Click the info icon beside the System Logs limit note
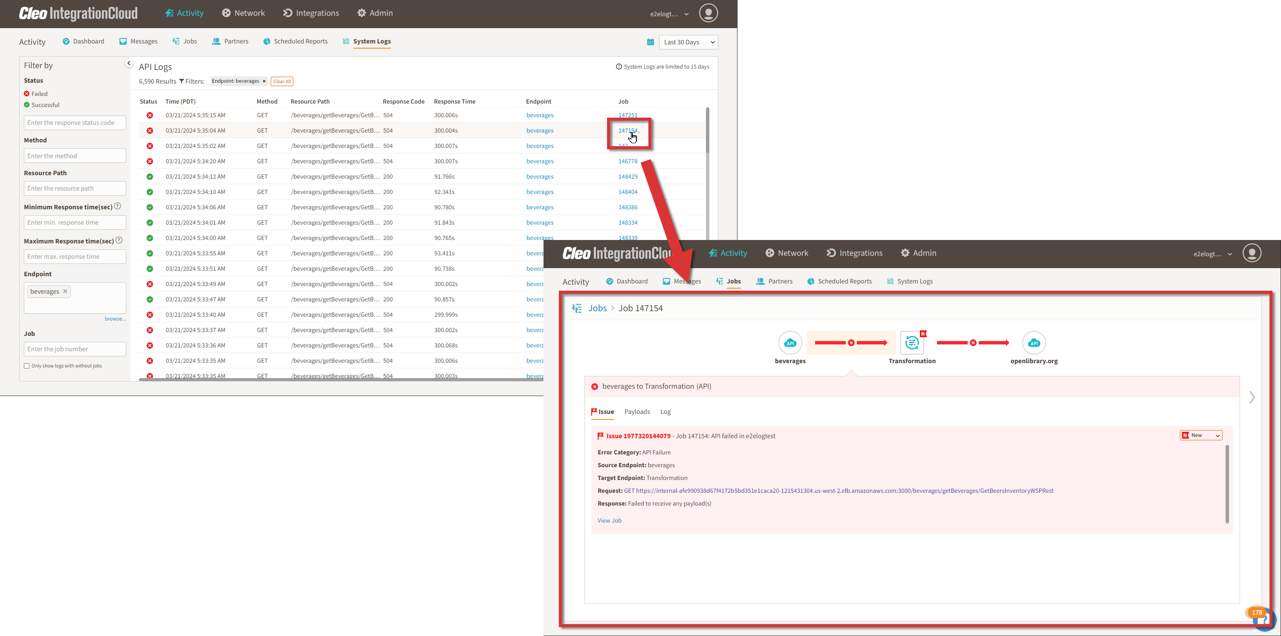The height and width of the screenshot is (636, 1281). [619, 66]
